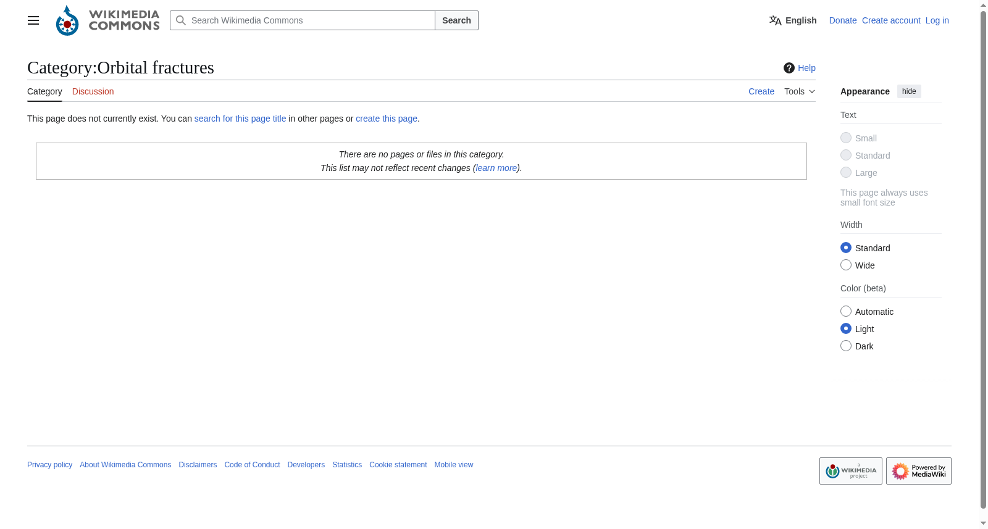Open the Wikimedia project badge
Viewport: 988px width, 529px height.
[x=851, y=471]
